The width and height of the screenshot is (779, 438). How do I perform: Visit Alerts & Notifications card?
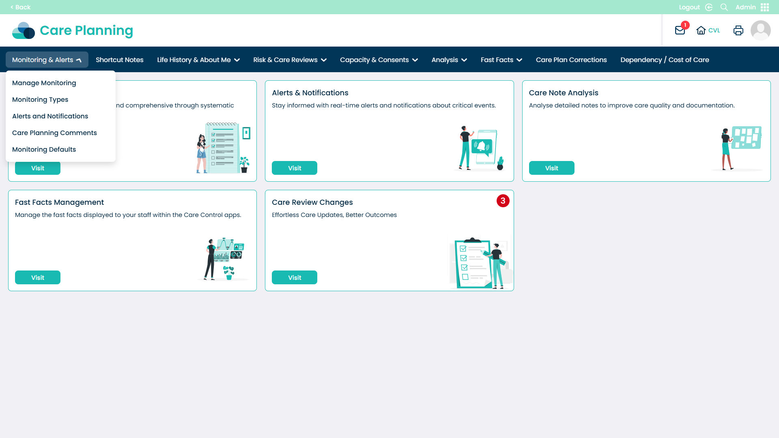pos(295,168)
